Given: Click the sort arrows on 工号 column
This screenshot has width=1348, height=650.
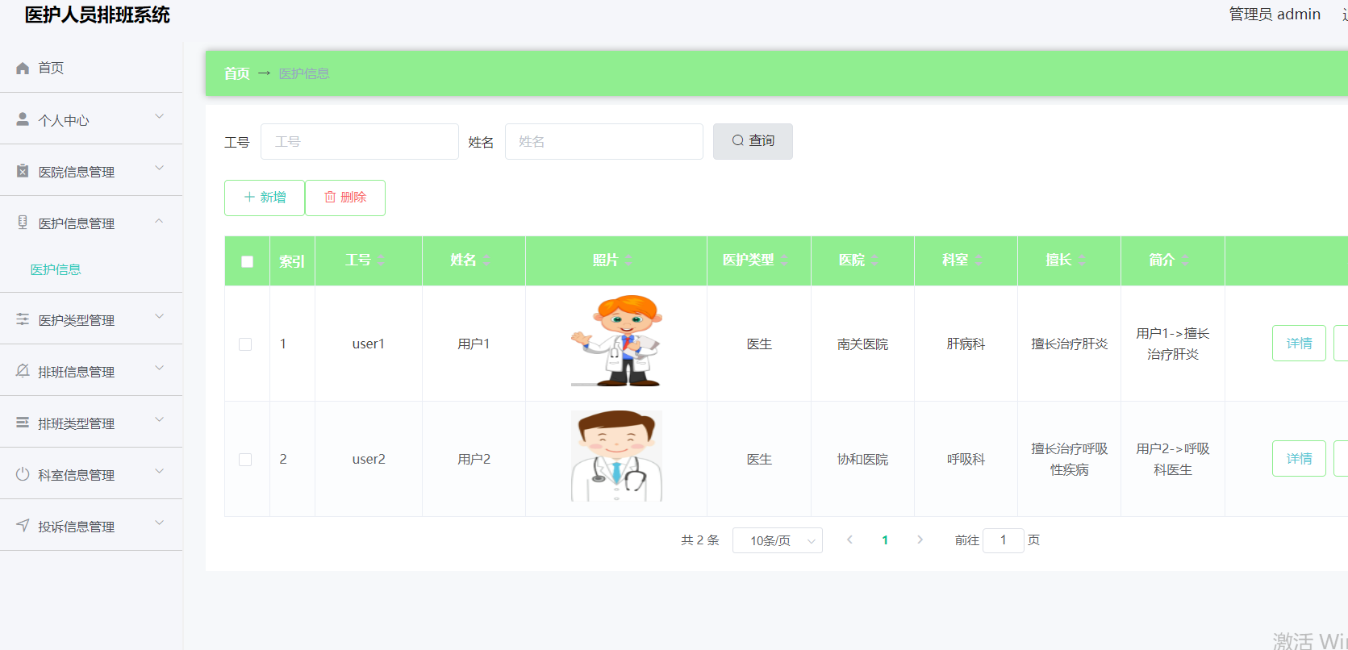Looking at the screenshot, I should (x=380, y=260).
